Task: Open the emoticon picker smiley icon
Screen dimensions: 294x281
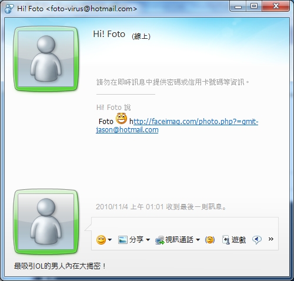Action: pos(101,240)
